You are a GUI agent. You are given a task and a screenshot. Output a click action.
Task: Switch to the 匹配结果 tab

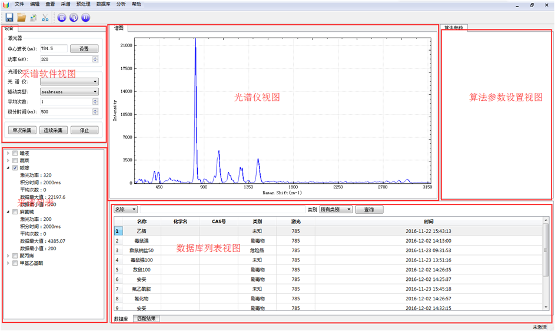click(146, 319)
